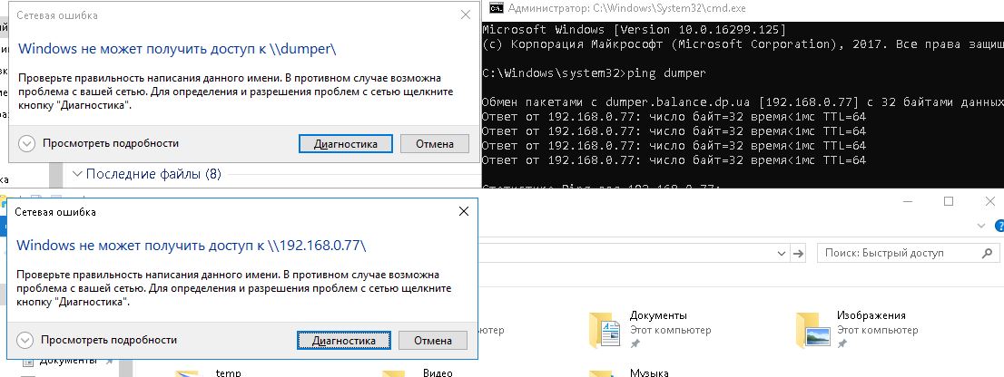Viewport: 1004px width, 377px height.
Task: Close the \\dumper\ network error dialog
Action: [x=466, y=14]
